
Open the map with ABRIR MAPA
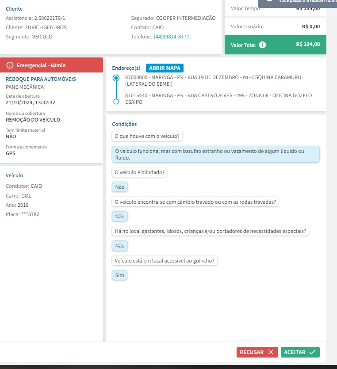coord(165,68)
